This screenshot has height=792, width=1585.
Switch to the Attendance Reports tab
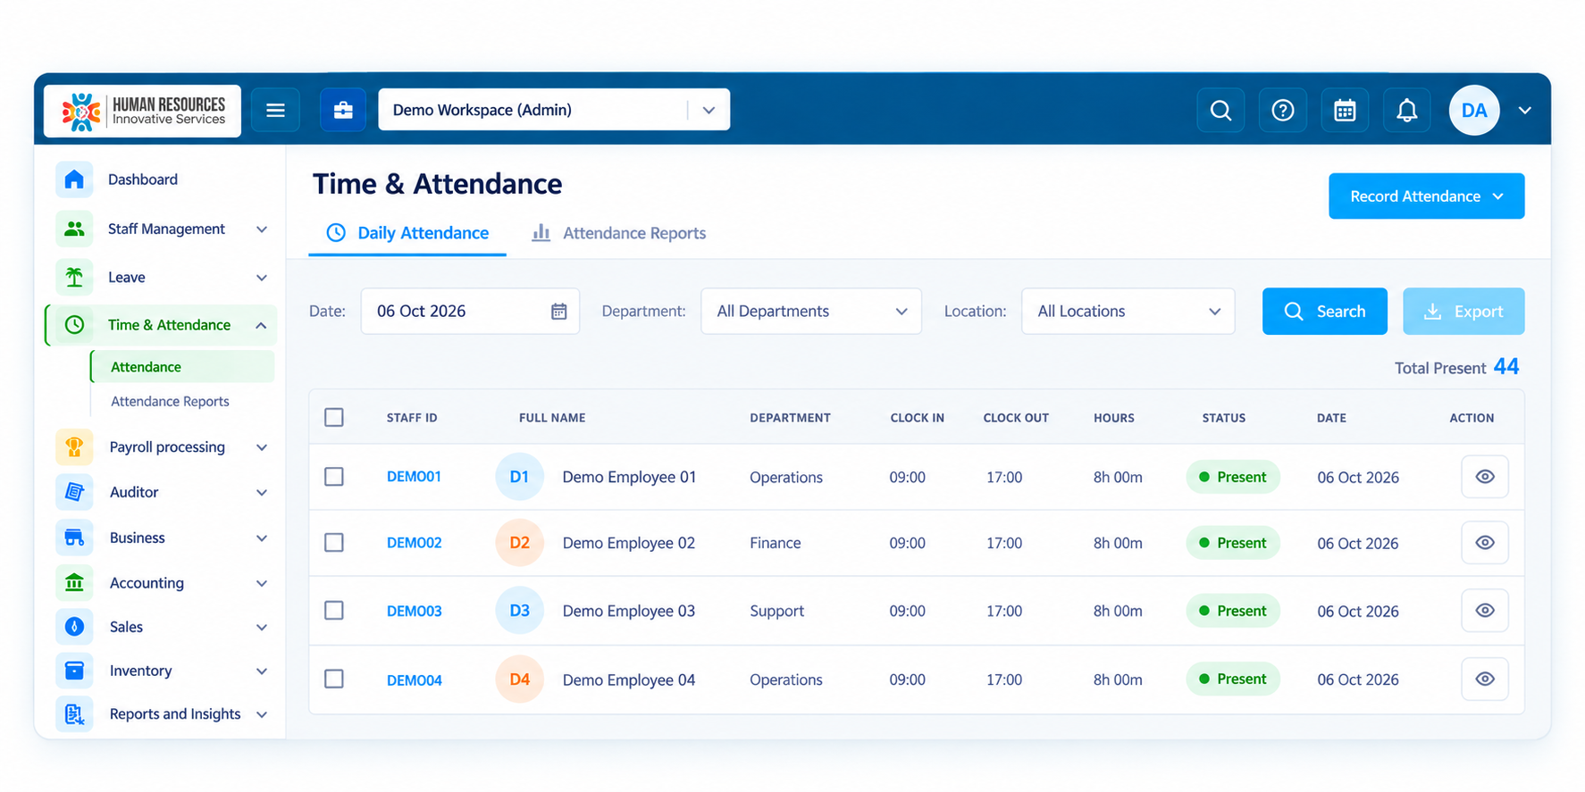[618, 233]
